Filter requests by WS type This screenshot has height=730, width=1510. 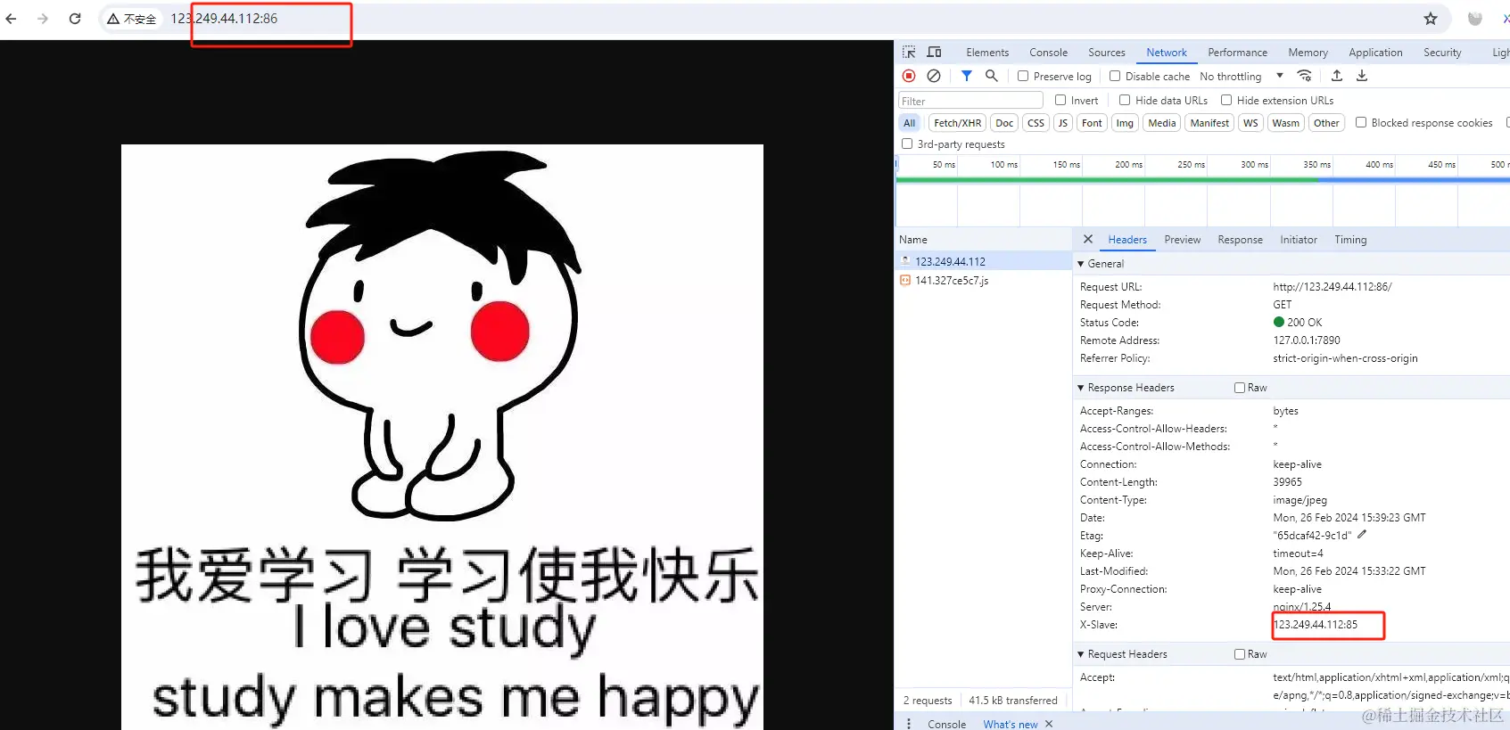click(1250, 123)
